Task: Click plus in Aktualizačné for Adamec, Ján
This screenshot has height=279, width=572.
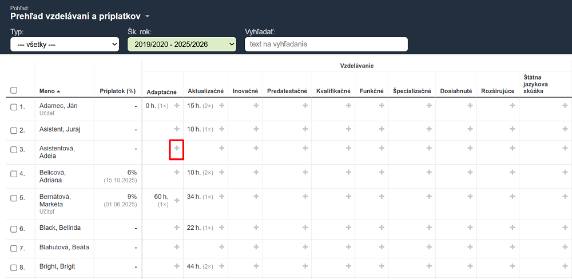Action: pos(222,105)
